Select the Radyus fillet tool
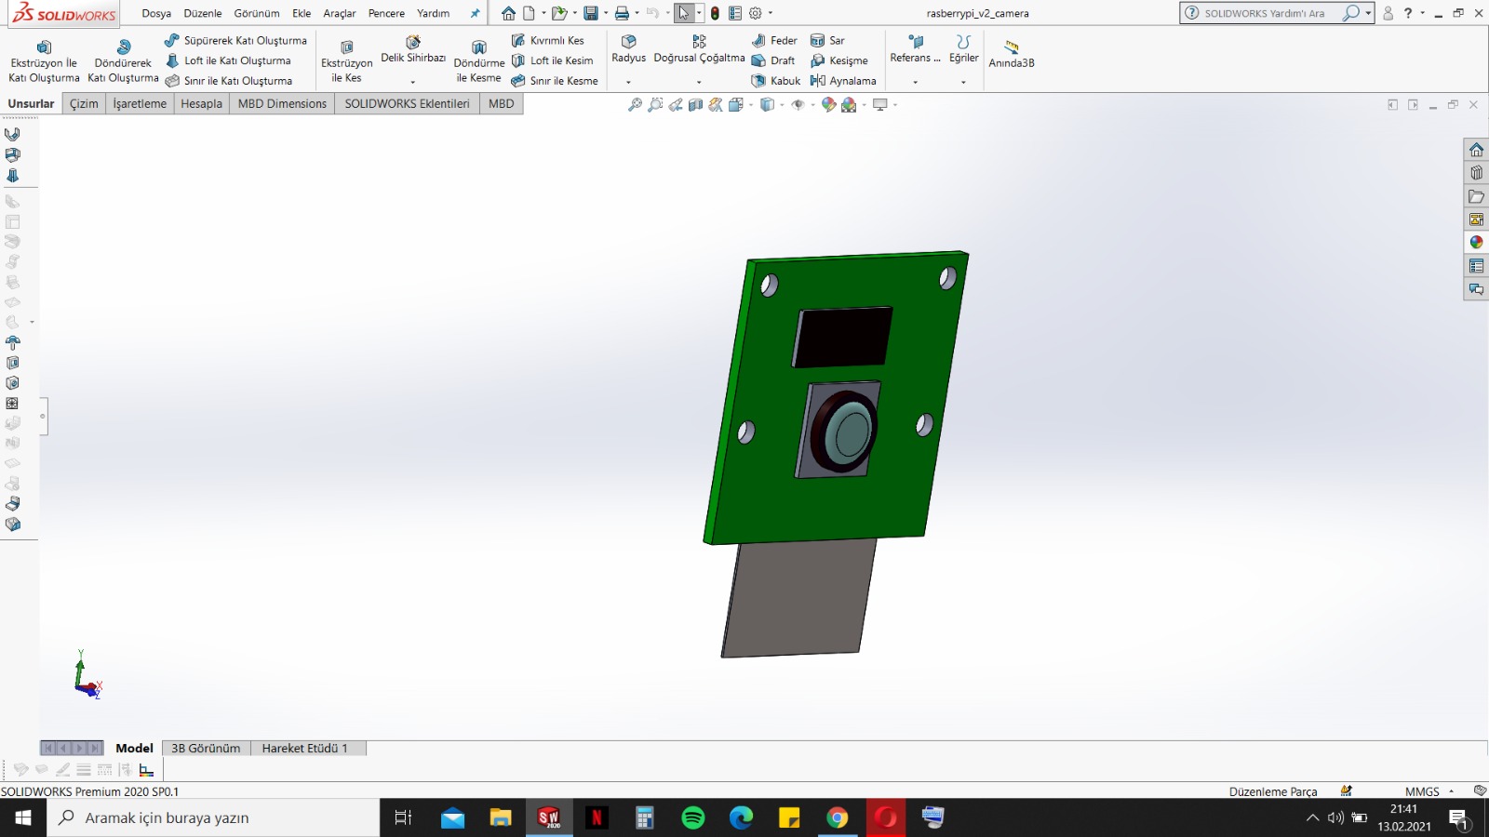 [628, 50]
